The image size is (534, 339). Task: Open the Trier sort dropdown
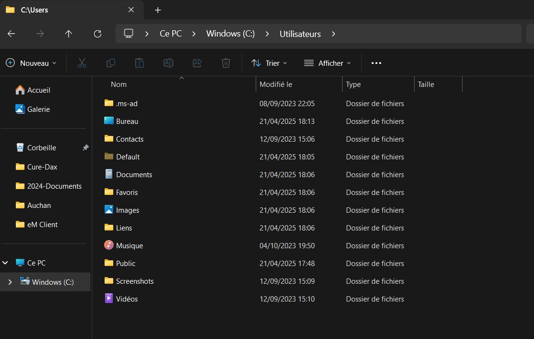269,63
